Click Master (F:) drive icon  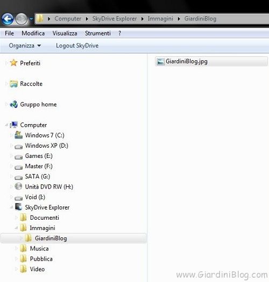click(18, 167)
